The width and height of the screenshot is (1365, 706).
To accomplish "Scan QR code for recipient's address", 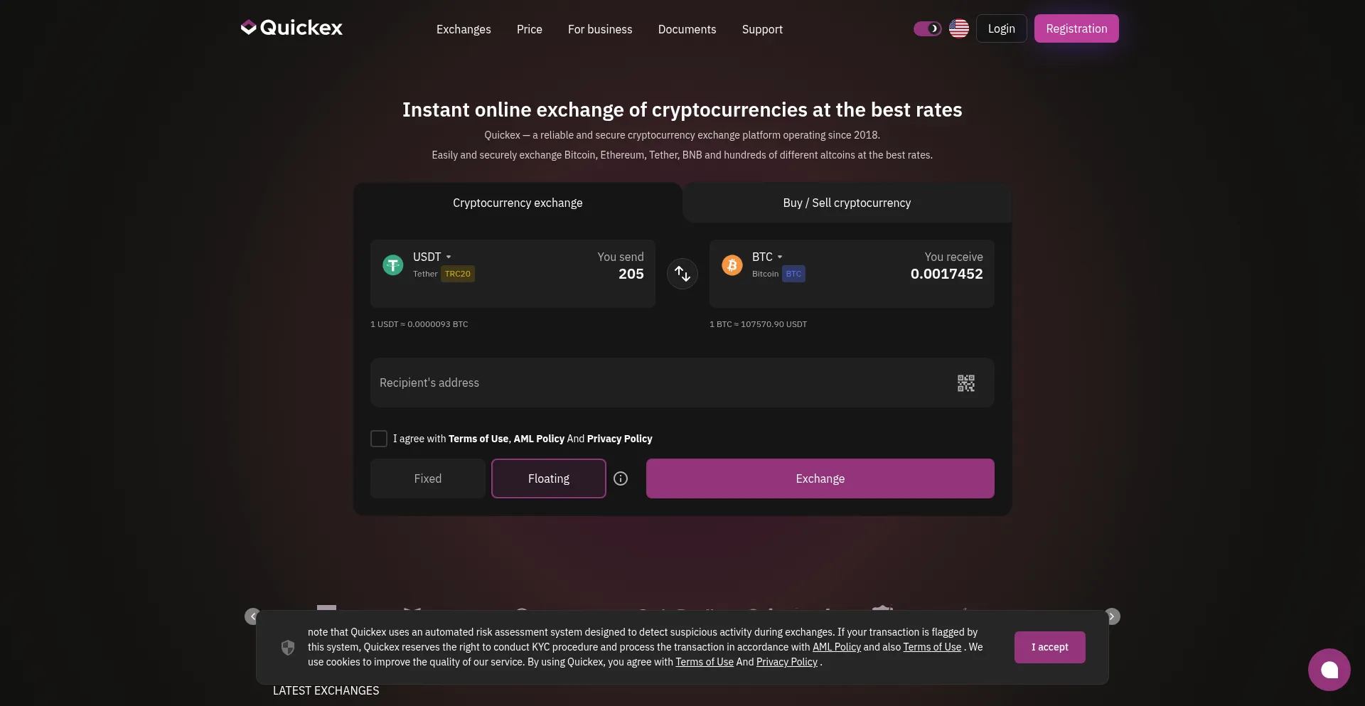I will [965, 383].
